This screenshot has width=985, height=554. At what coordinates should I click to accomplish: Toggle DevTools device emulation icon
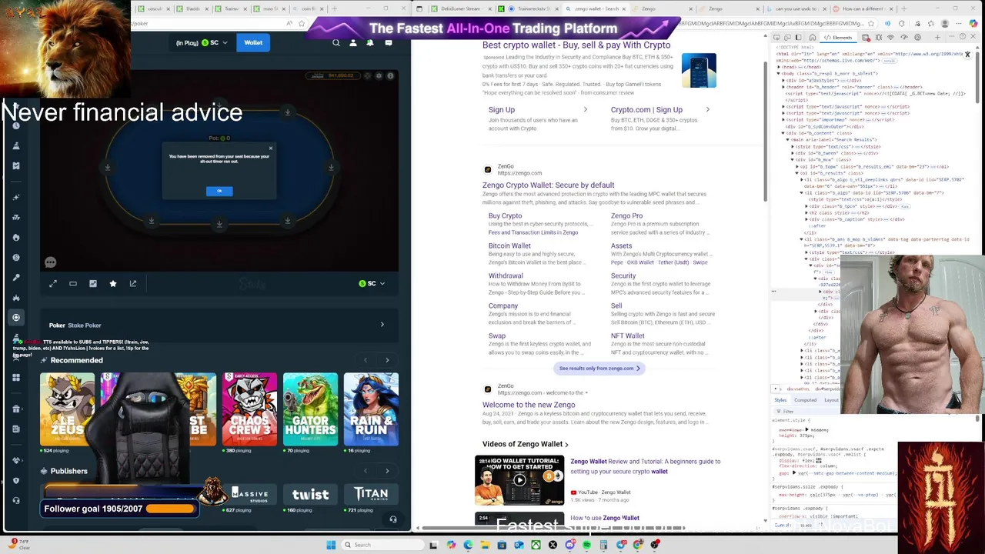(x=788, y=38)
